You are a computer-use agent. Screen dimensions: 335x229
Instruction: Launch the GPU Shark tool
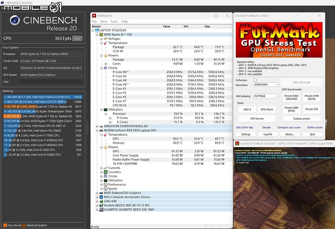coord(267,110)
